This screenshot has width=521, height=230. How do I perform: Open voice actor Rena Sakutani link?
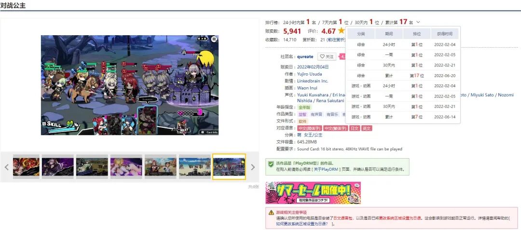pyautogui.click(x=329, y=100)
